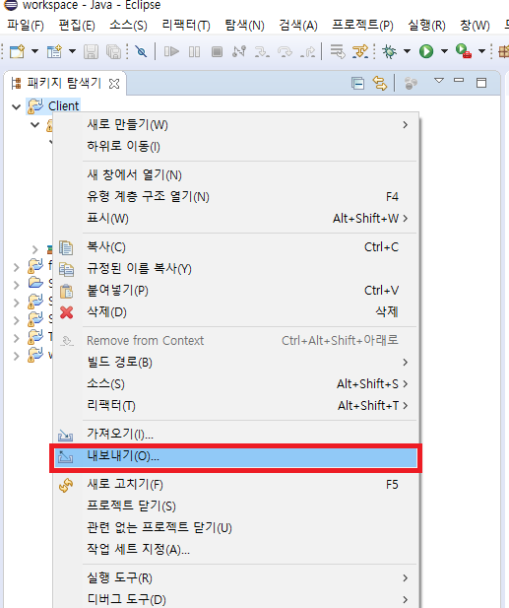Click the Suspend debug icon
The height and width of the screenshot is (608, 509).
[195, 51]
